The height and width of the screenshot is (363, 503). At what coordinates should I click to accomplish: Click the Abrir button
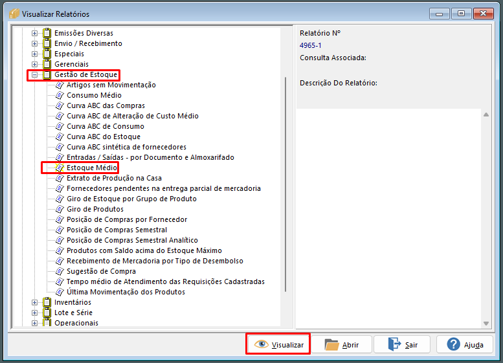342,344
